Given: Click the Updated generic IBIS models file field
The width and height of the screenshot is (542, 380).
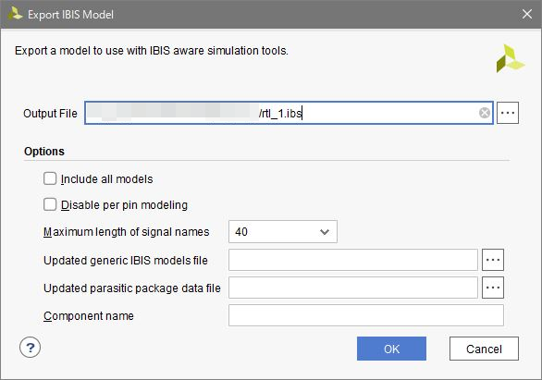Looking at the screenshot, I should [x=353, y=260].
